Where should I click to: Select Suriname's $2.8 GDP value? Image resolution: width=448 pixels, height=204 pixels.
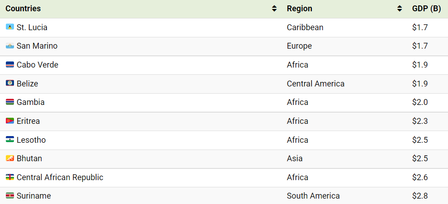pos(420,196)
